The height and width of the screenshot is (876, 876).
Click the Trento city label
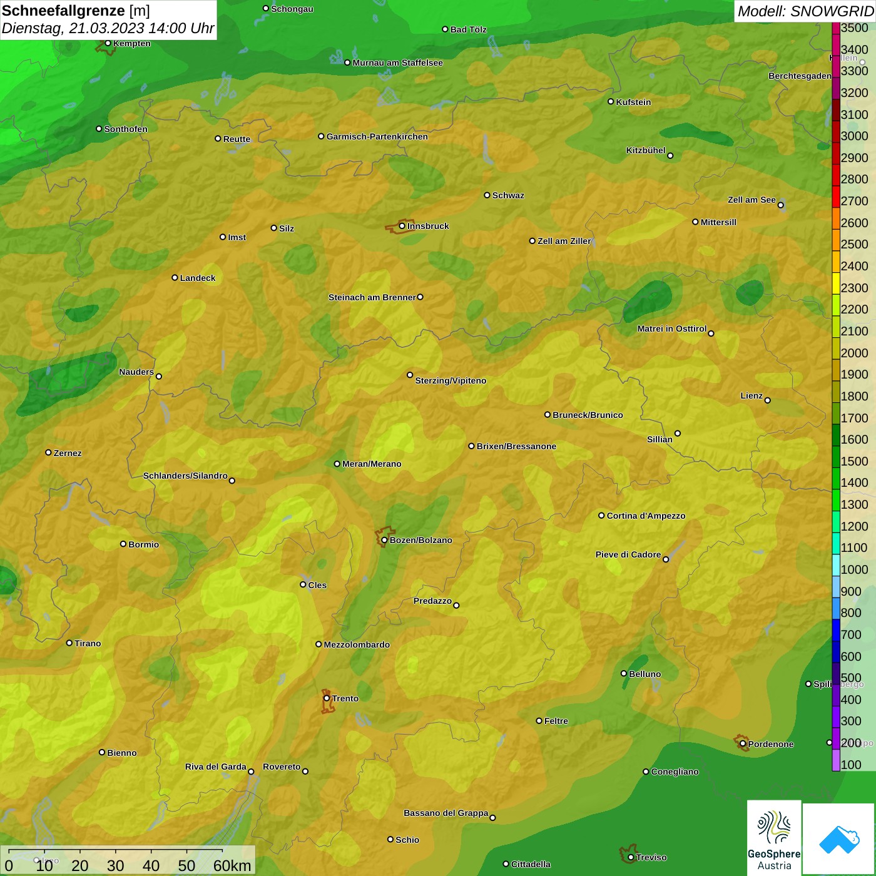tap(345, 698)
